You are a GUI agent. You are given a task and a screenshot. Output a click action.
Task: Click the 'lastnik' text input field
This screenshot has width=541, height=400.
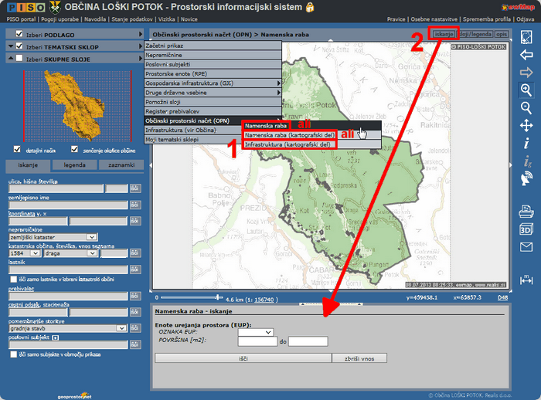click(x=66, y=269)
